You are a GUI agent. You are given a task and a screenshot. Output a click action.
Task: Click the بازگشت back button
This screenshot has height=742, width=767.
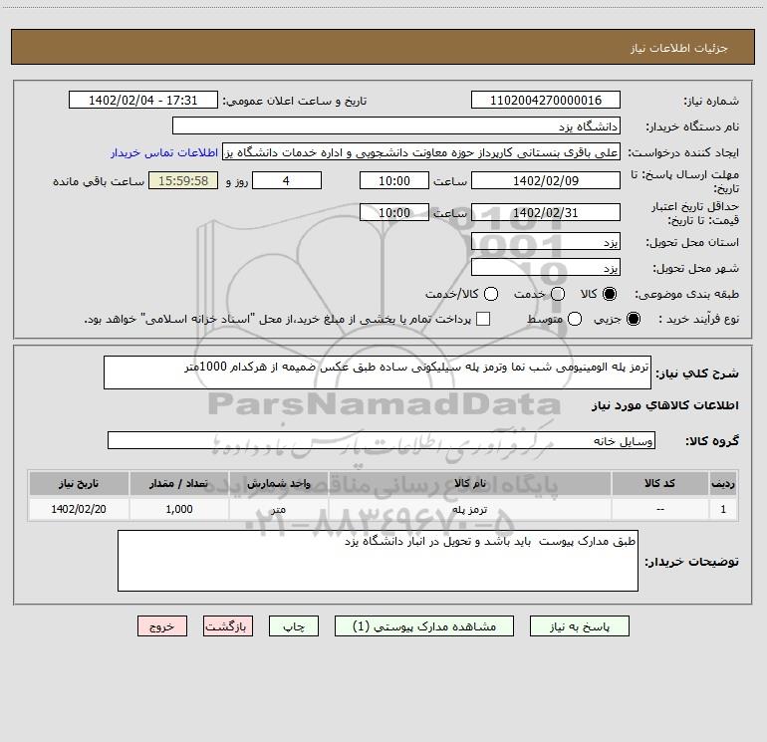click(228, 626)
